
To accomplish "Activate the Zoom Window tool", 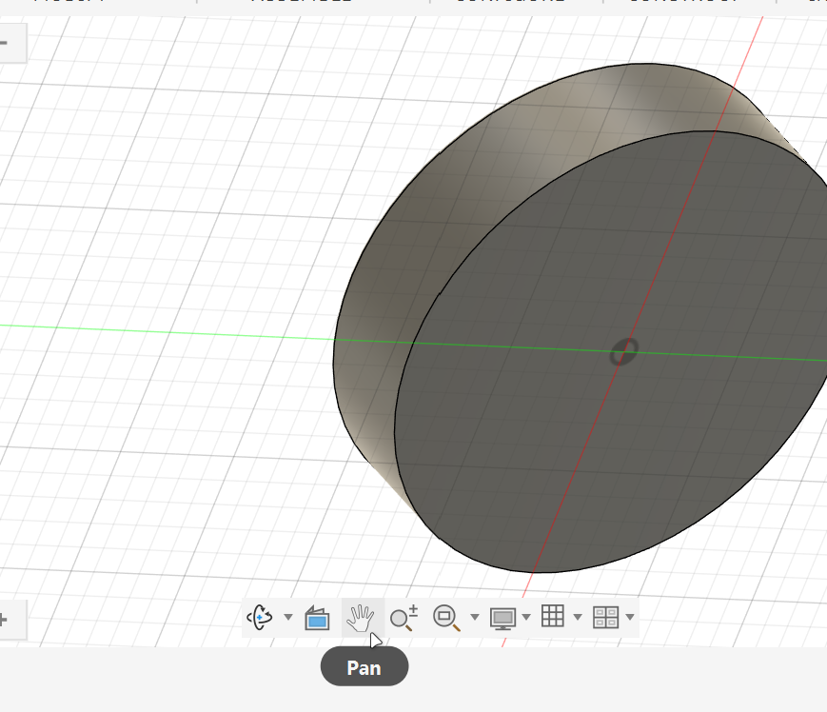I will point(446,618).
